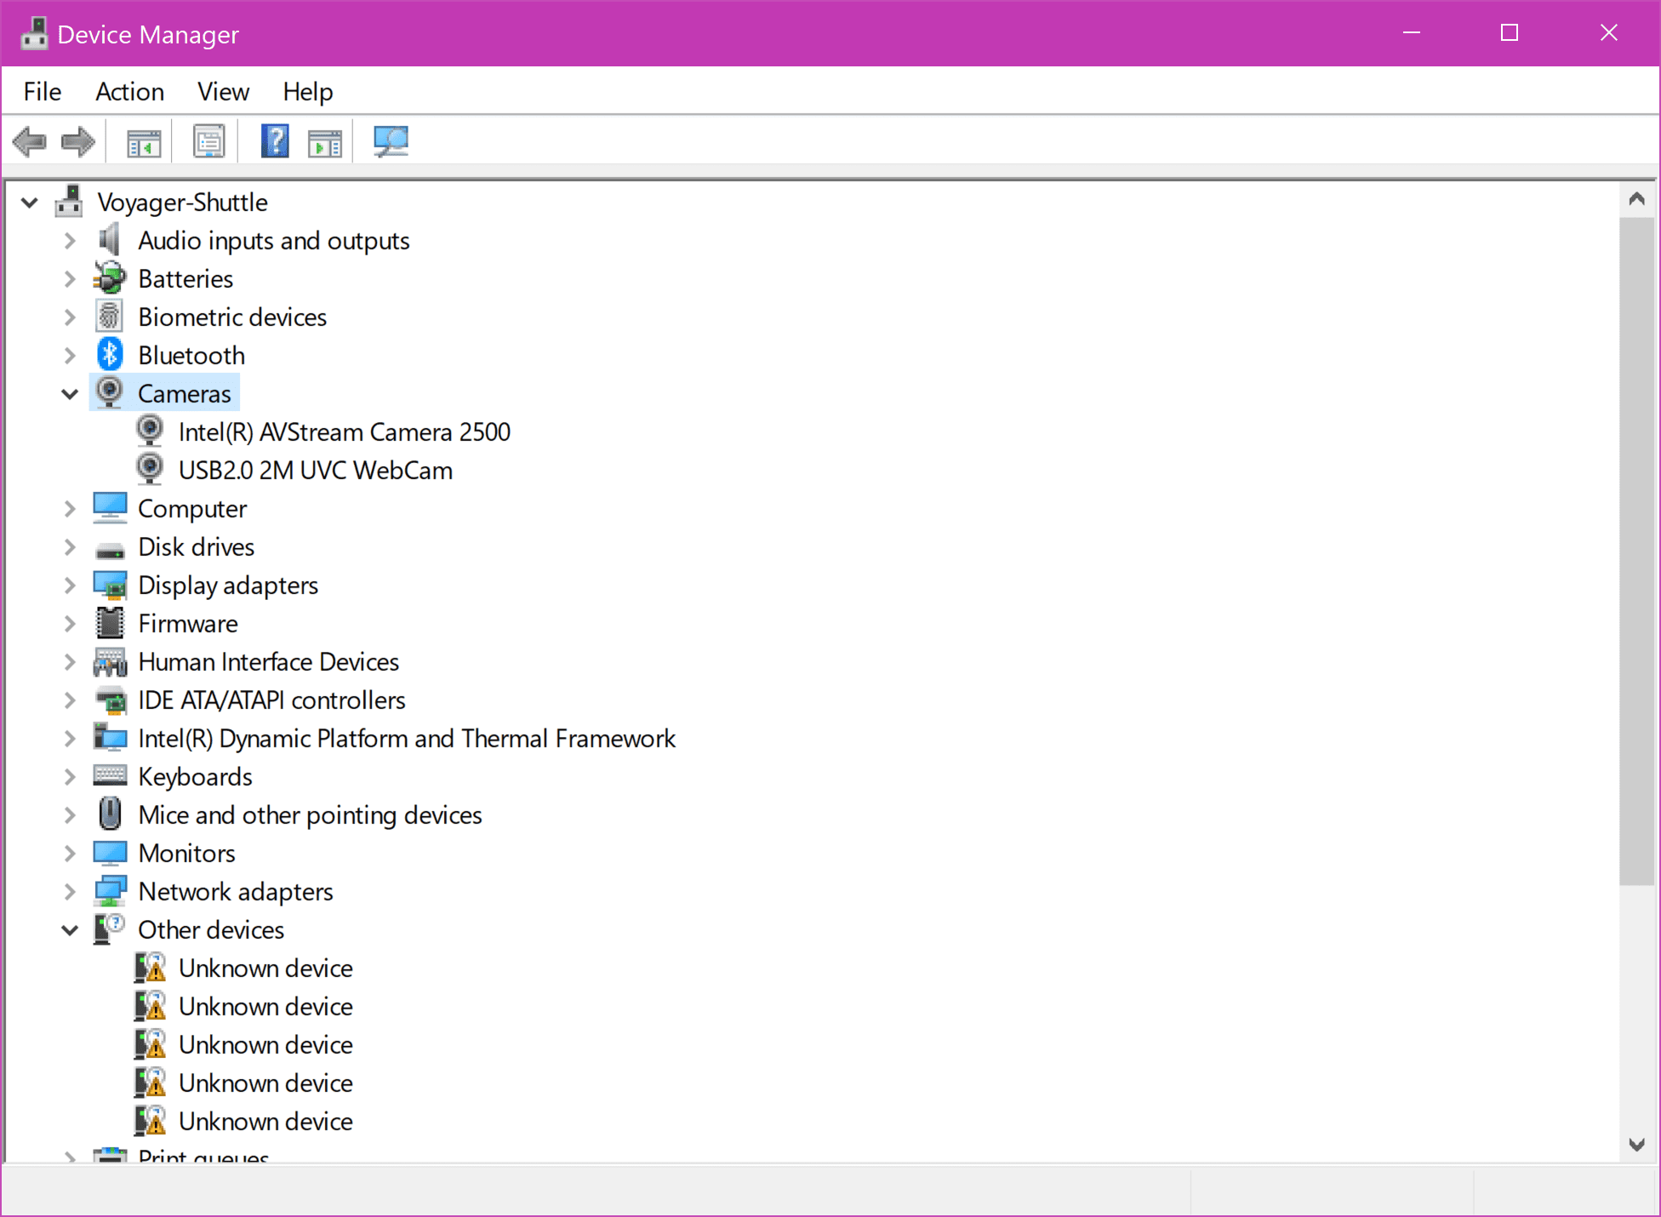Image resolution: width=1661 pixels, height=1217 pixels.
Task: Select the Firmware label
Action: coord(188,623)
